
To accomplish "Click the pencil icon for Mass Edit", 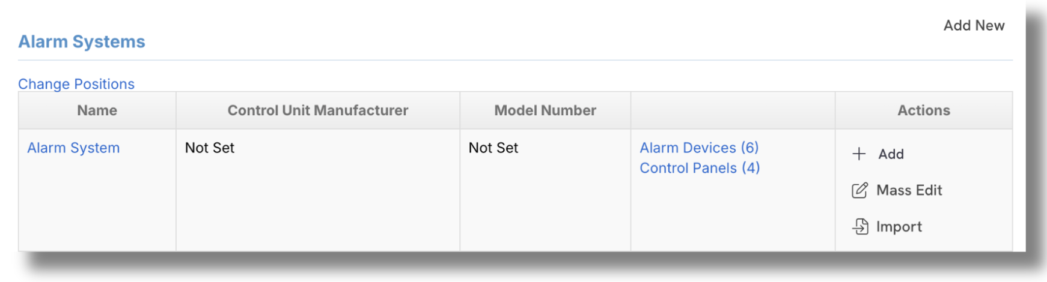I will coord(859,190).
